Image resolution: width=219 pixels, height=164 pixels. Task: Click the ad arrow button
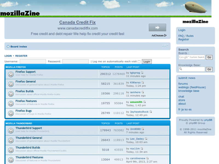tap(157, 28)
